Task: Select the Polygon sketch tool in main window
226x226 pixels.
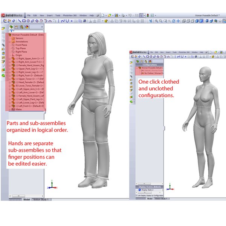Action: tap(37, 21)
